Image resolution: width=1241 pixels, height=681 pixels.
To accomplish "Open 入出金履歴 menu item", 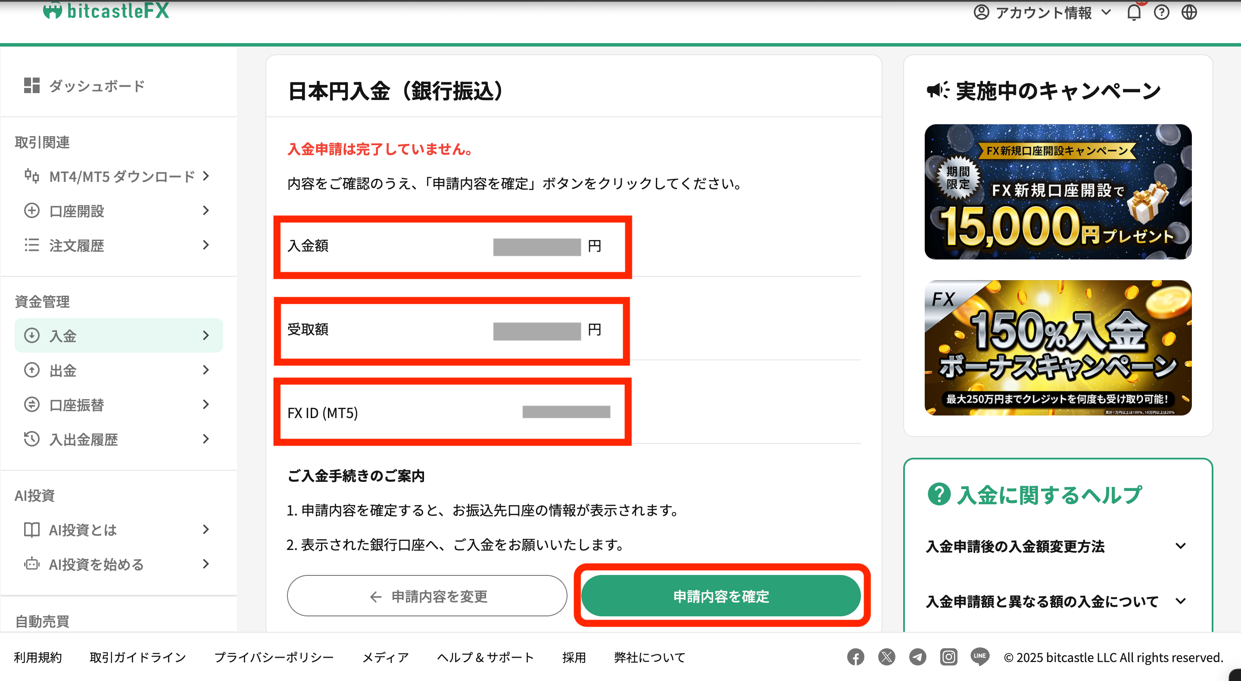I will tap(118, 439).
